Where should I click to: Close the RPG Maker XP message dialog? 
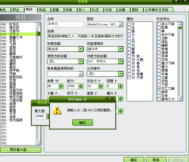(x=110, y=98)
